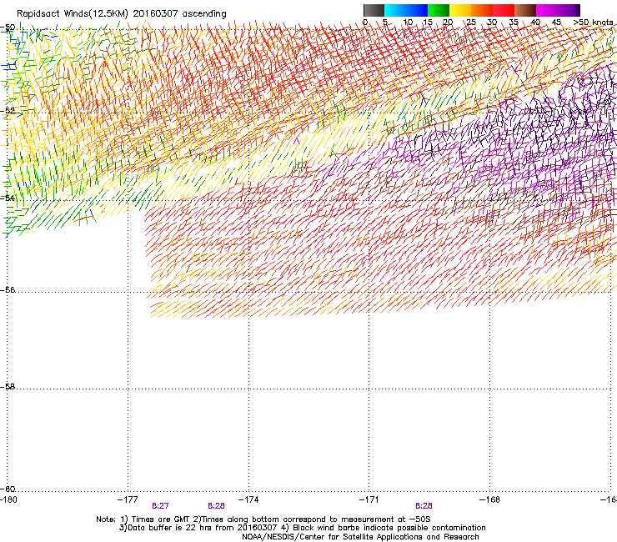The width and height of the screenshot is (617, 542).
Task: Select the cyan 5-10 knots legend swatch
Action: coord(395,10)
